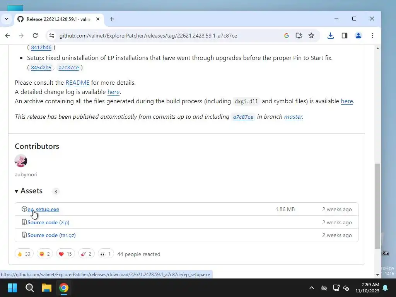The height and width of the screenshot is (297, 396).
Task: Open the README link
Action: coord(77,83)
